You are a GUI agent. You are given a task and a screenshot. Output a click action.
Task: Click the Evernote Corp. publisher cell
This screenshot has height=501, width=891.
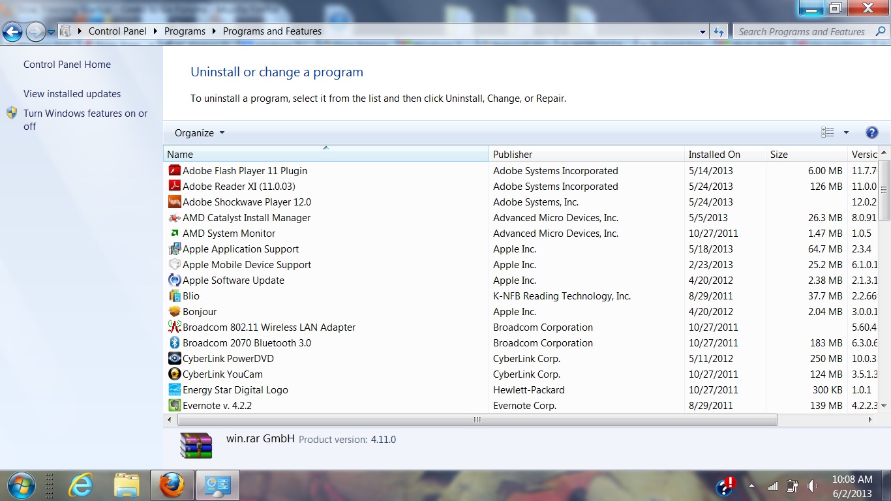524,406
